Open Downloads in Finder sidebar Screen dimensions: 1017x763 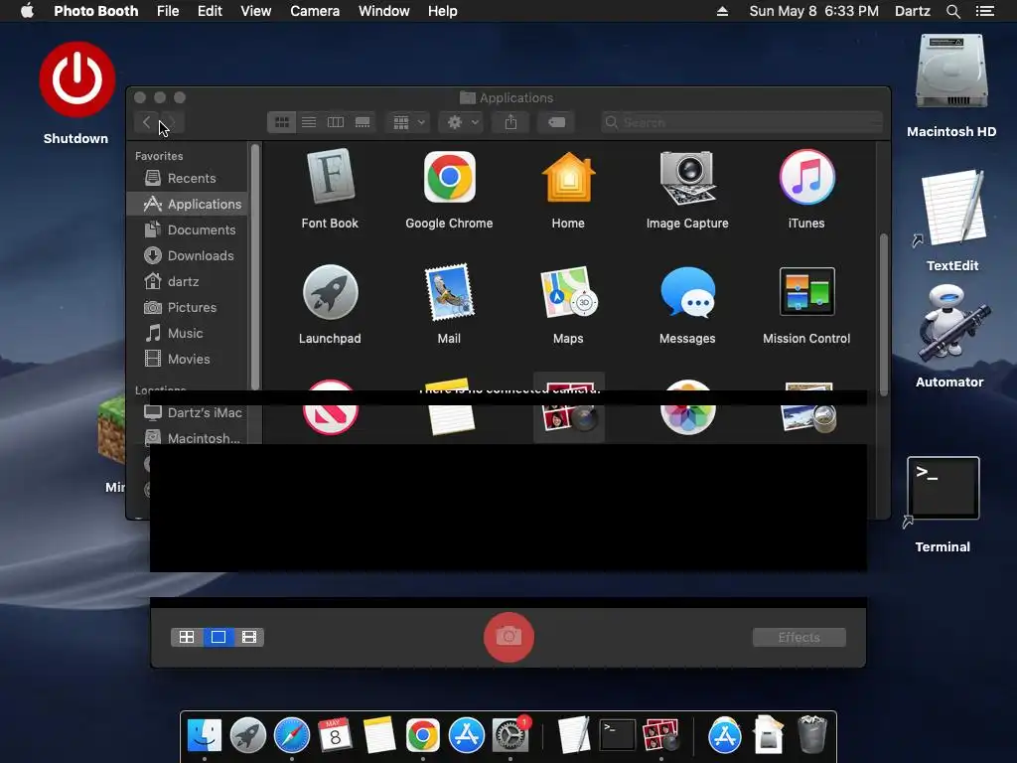coord(187,255)
